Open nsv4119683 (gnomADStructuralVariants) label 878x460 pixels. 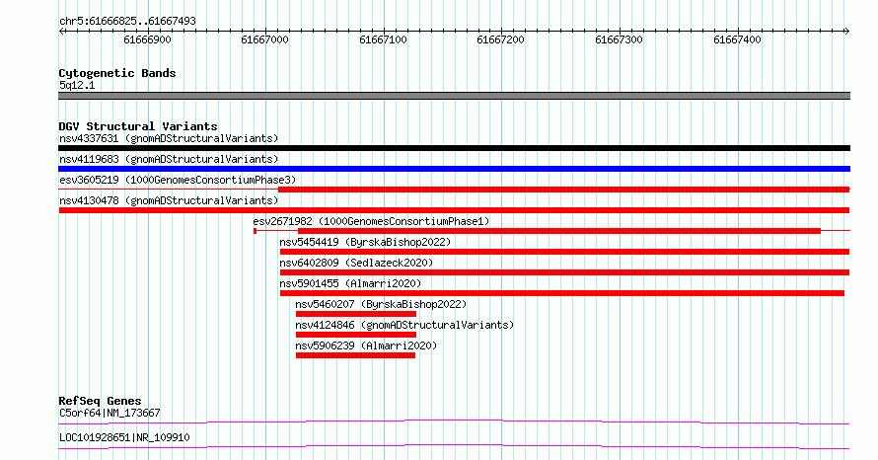pyautogui.click(x=169, y=159)
